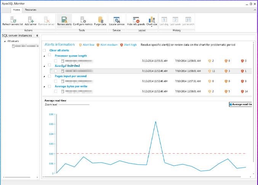Screen dimensions: 258x185
Task: Click server icon in Average read time row
Action: click(x=63, y=71)
